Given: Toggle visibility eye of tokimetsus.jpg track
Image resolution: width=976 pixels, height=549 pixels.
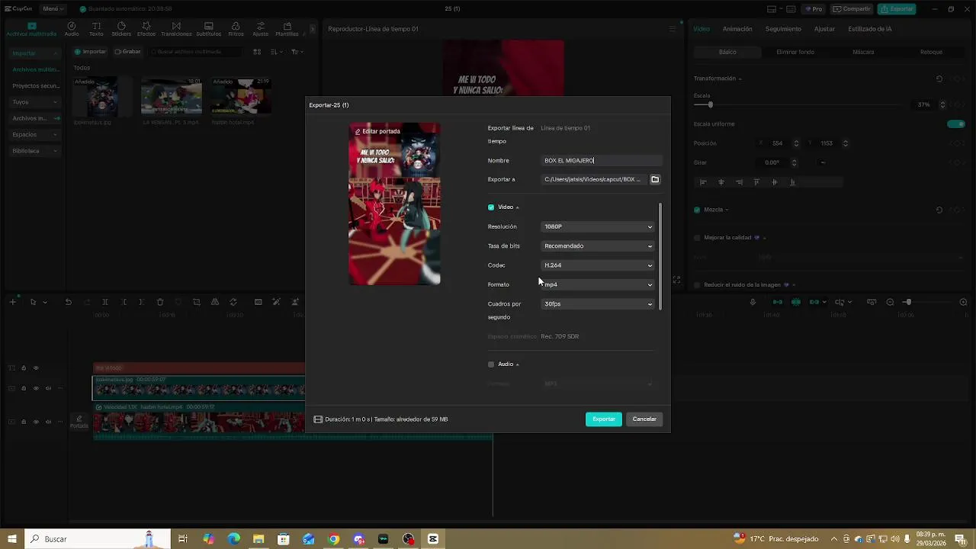Looking at the screenshot, I should pyautogui.click(x=36, y=388).
